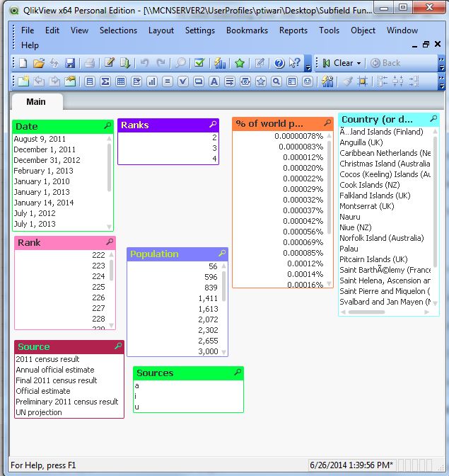The image size is (449, 476).
Task: Open the Clear button dropdown arrow
Action: (359, 64)
